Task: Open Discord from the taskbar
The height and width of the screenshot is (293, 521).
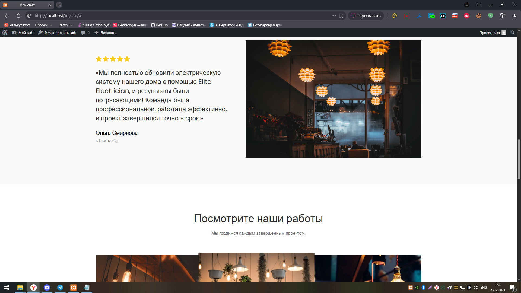Action: click(x=47, y=288)
